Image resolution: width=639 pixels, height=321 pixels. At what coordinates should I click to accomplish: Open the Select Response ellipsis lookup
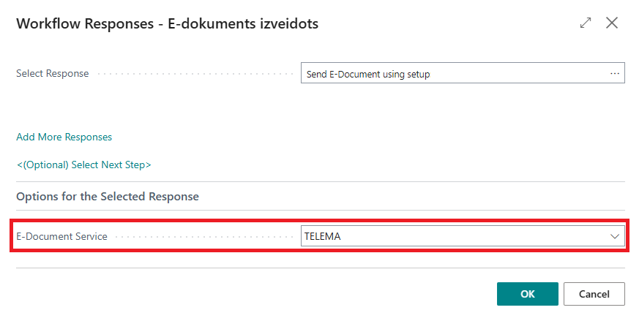pos(615,73)
